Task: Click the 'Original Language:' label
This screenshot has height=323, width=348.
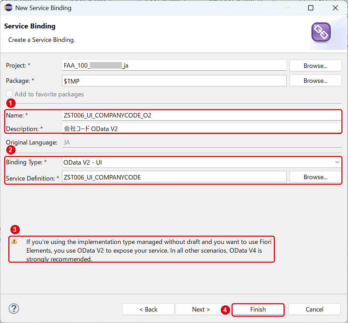Action: pos(32,142)
